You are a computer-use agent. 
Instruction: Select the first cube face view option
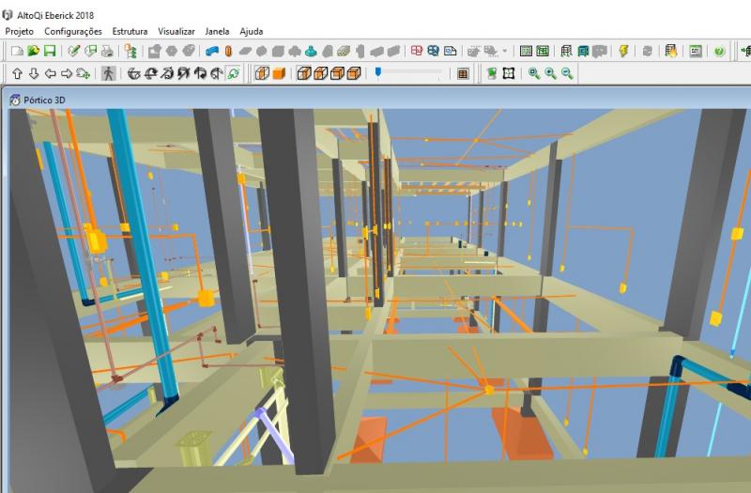tap(304, 74)
